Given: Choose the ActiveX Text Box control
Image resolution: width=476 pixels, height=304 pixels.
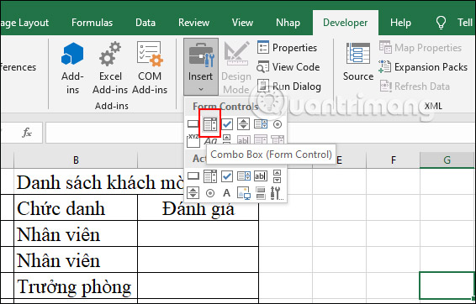Looking at the screenshot, I should (261, 176).
